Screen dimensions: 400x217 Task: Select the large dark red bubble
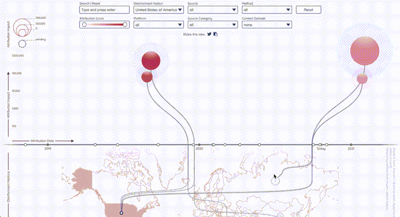(x=151, y=60)
